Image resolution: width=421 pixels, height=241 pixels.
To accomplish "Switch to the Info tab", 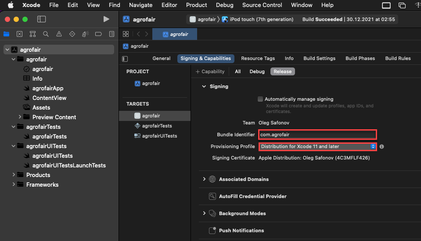I will tap(289, 58).
